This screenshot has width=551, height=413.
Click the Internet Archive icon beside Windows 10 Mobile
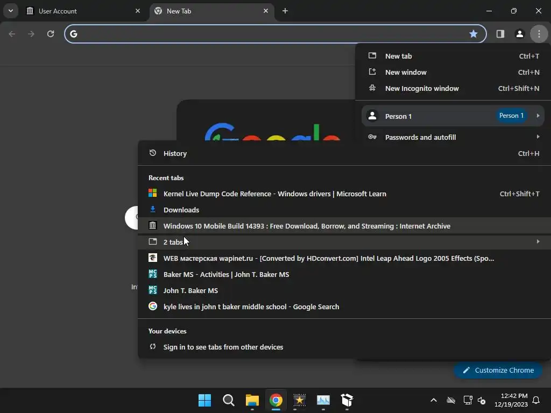[152, 225]
